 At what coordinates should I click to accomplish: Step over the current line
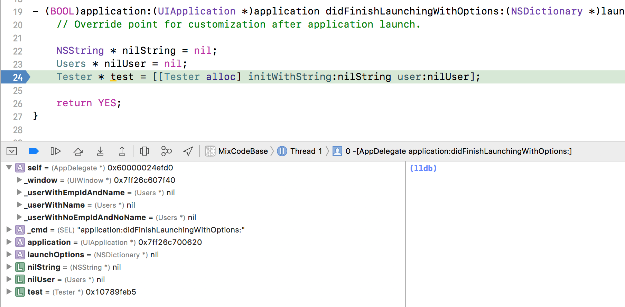(78, 151)
